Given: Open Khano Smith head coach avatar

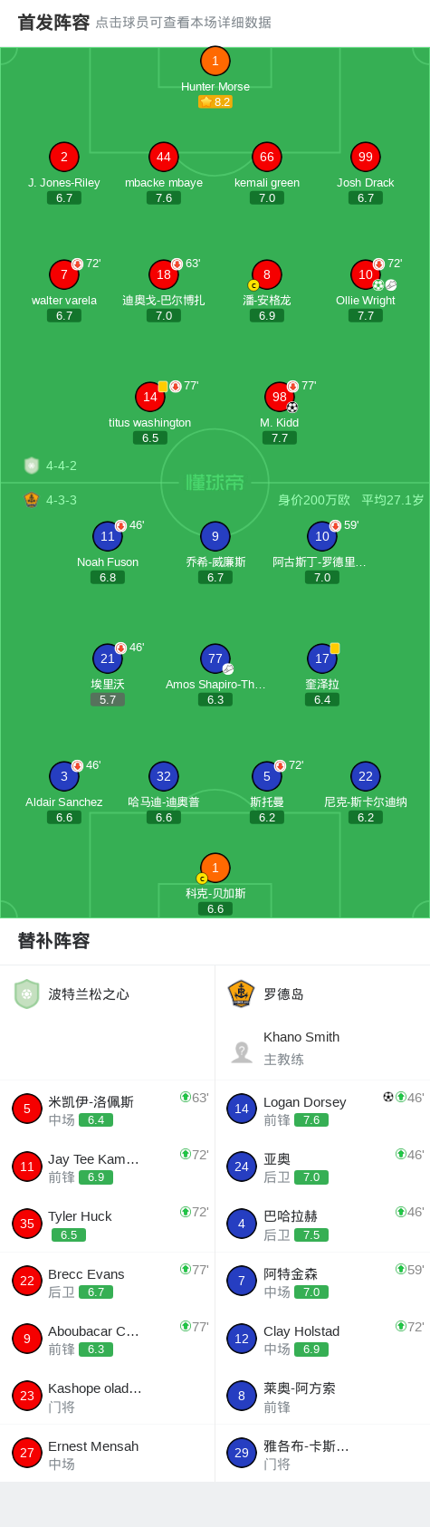Looking at the screenshot, I should coord(242,1052).
